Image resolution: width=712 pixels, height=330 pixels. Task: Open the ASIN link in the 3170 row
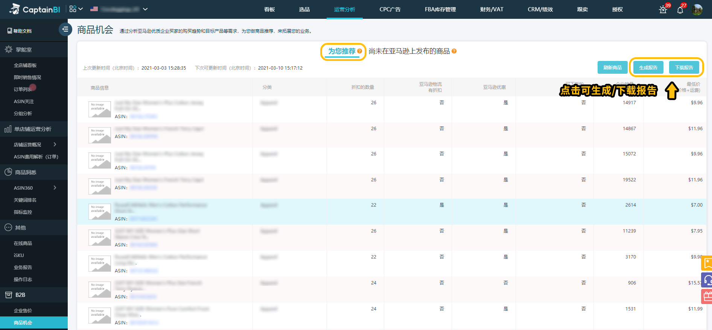pyautogui.click(x=144, y=271)
